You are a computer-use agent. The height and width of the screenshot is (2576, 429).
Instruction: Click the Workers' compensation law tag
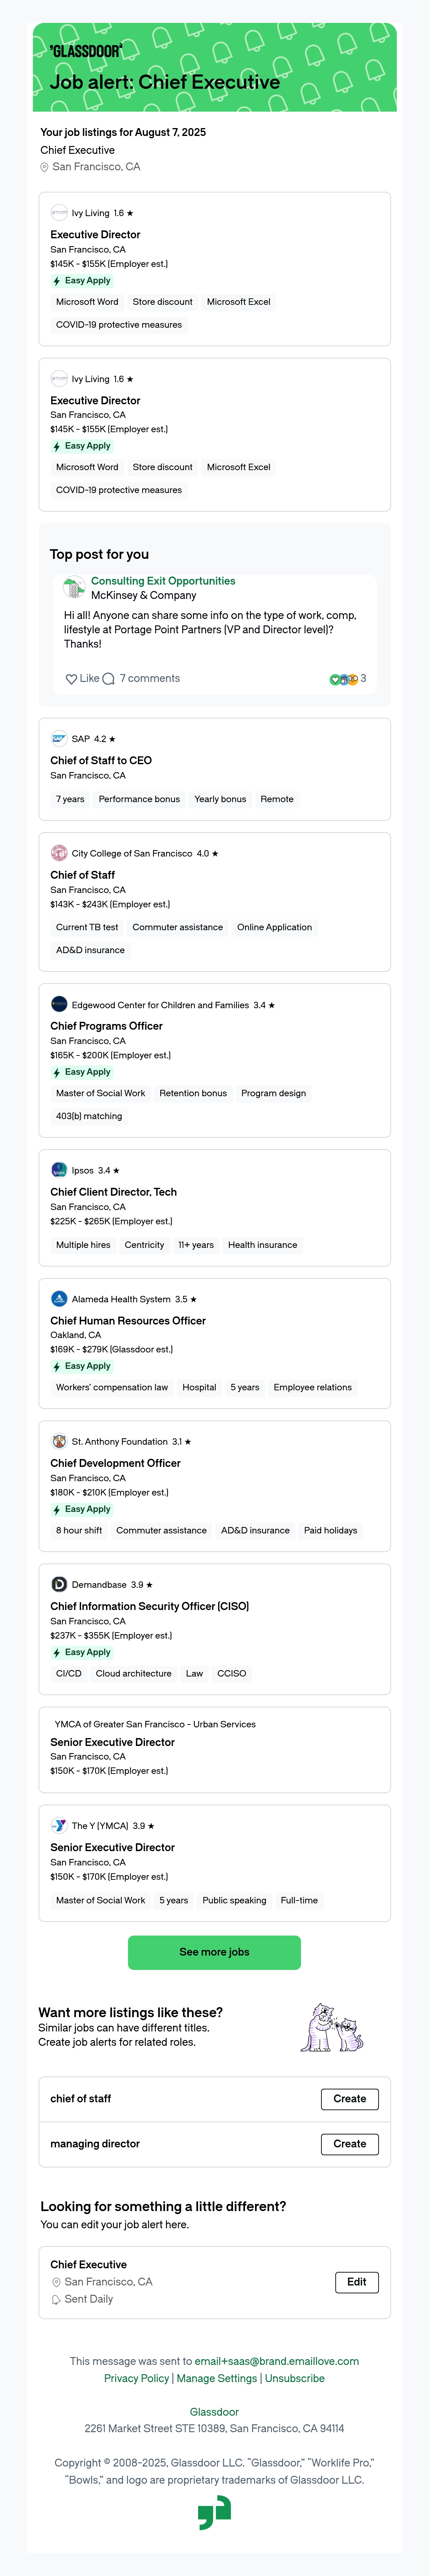[x=112, y=1388]
